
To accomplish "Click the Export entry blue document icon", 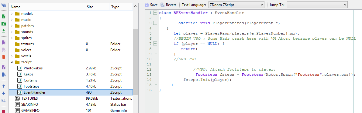I will [3, 75].
